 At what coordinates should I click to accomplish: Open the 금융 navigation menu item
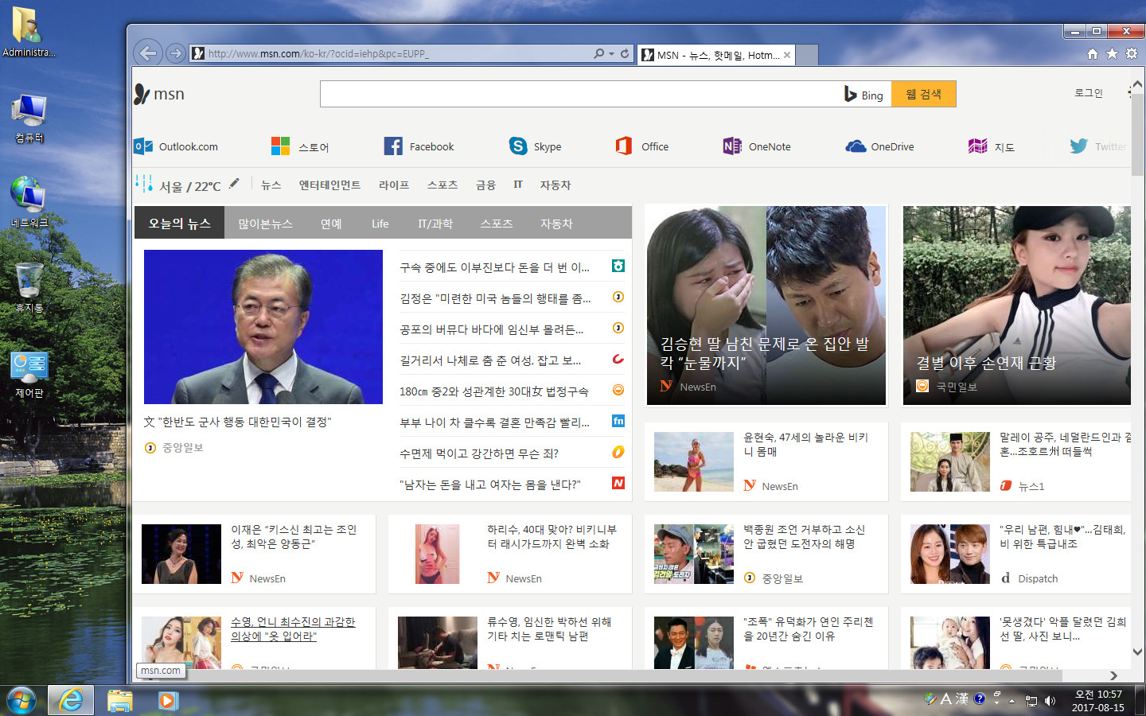[485, 185]
